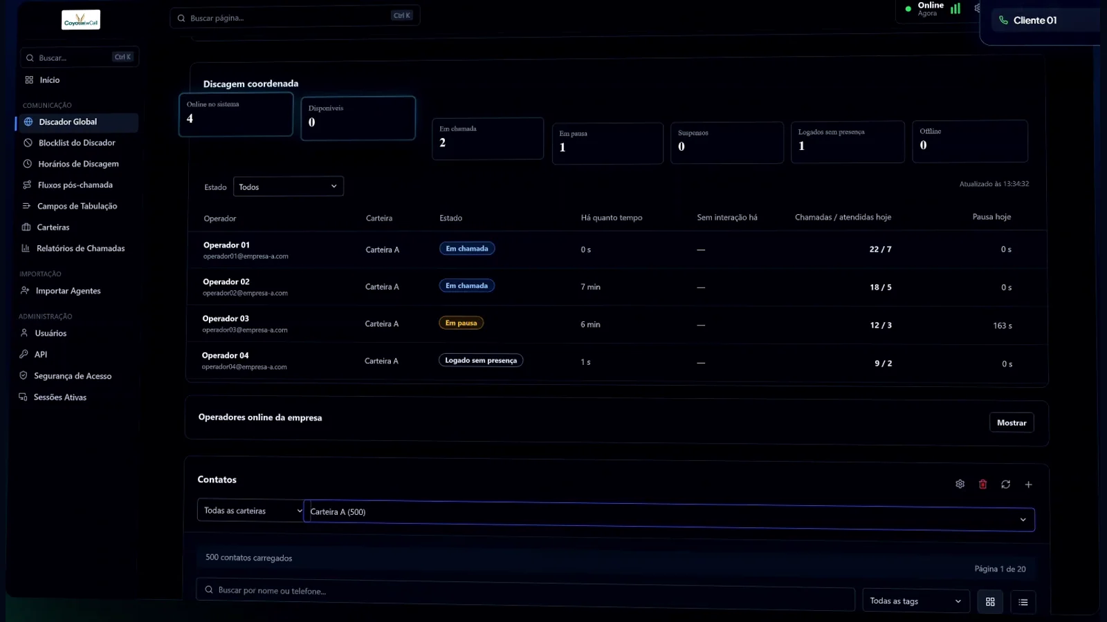
Task: Click the Logados sem presença card
Action: pyautogui.click(x=848, y=142)
